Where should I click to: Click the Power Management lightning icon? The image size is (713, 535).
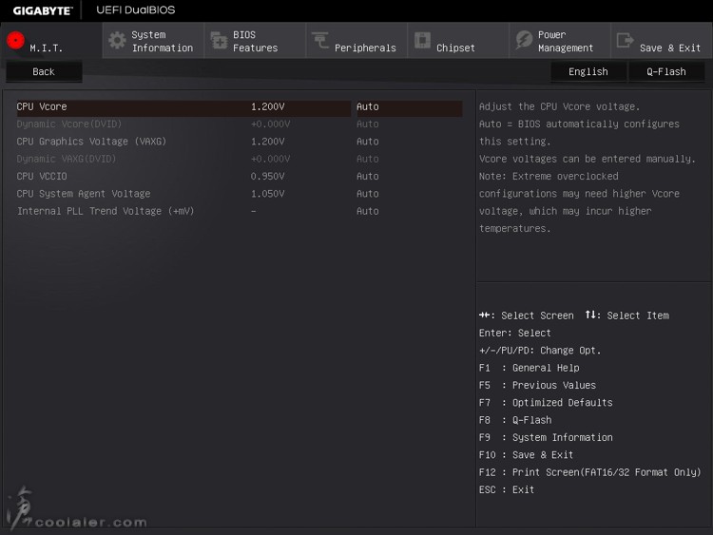click(524, 40)
